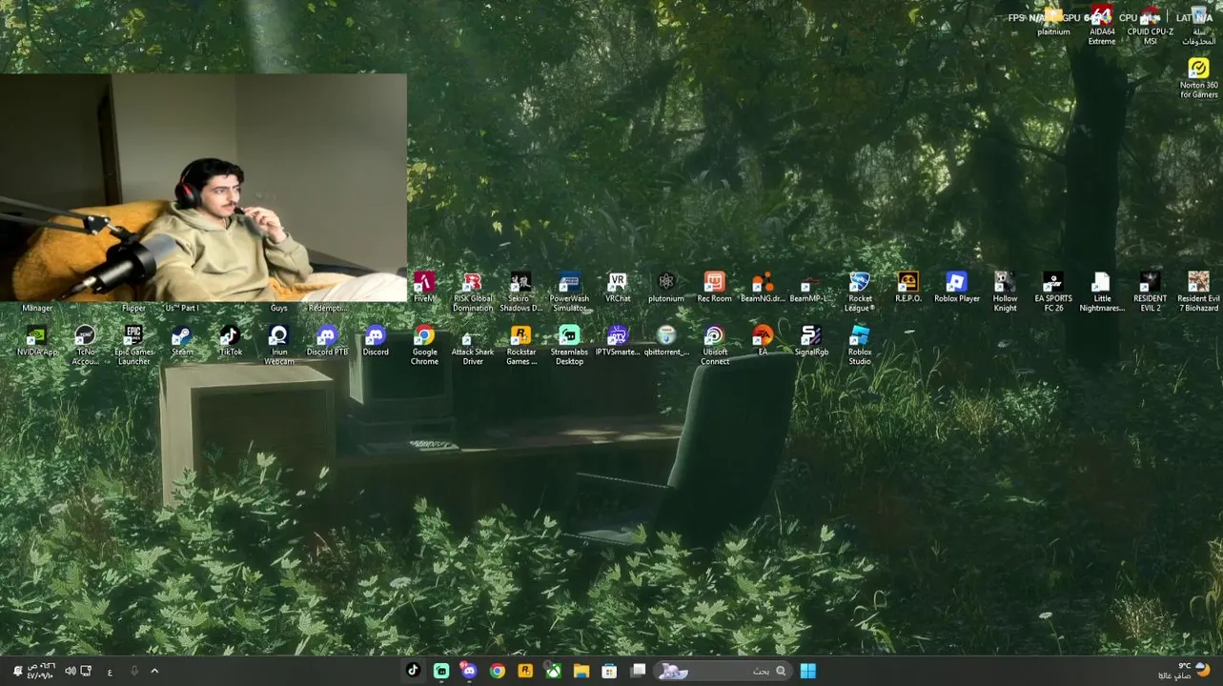Launch Rec Room from the desktop

(714, 282)
